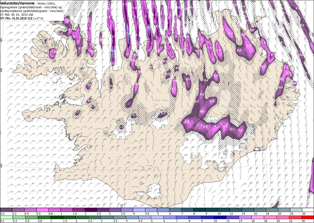314x223 pixels.
Task: Pick the dark teal 8–9 upper legend swatch
Action: tap(199, 210)
